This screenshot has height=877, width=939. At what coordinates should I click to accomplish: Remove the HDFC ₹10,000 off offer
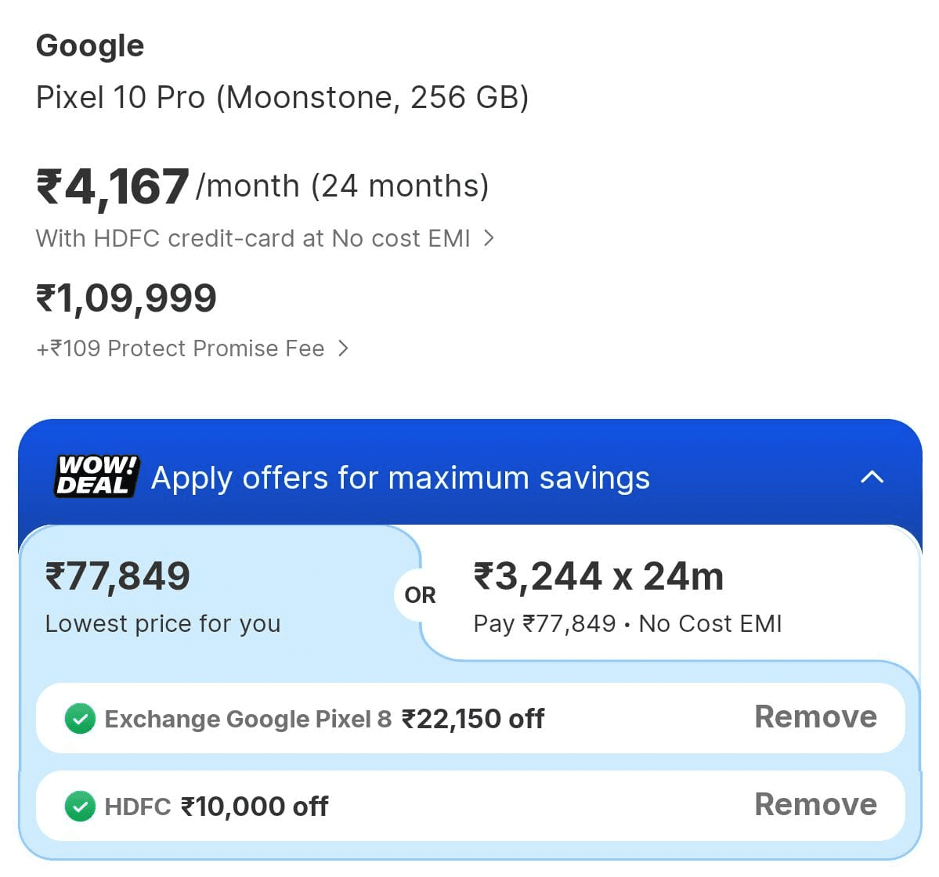pyautogui.click(x=815, y=805)
